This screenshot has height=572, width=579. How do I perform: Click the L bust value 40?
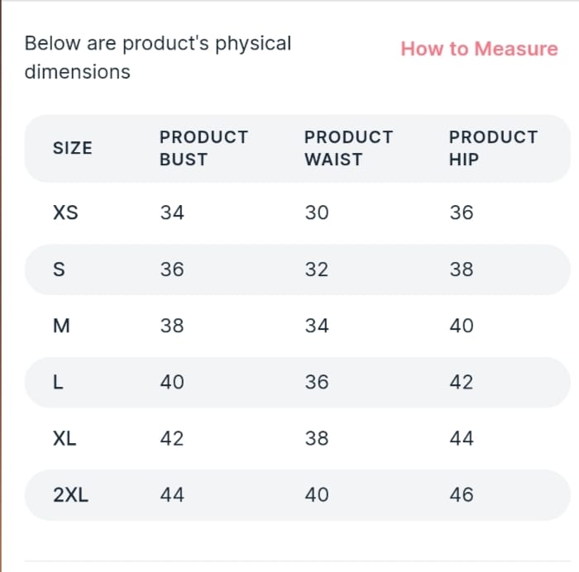pyautogui.click(x=172, y=382)
